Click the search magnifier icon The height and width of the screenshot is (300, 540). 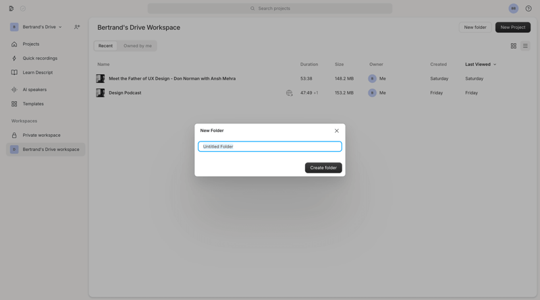pos(252,9)
